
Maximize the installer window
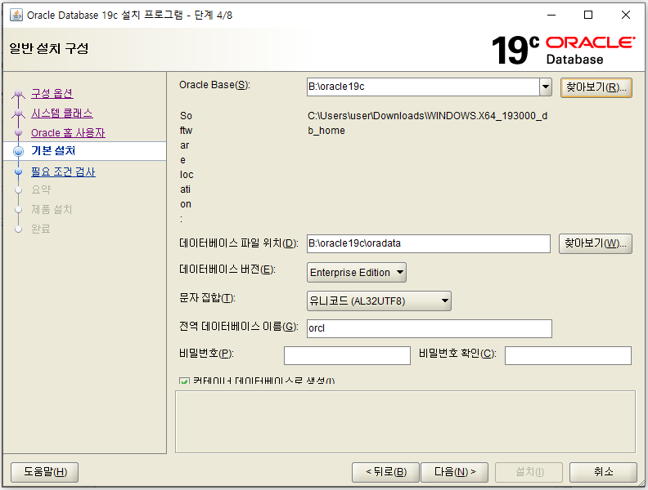point(588,15)
